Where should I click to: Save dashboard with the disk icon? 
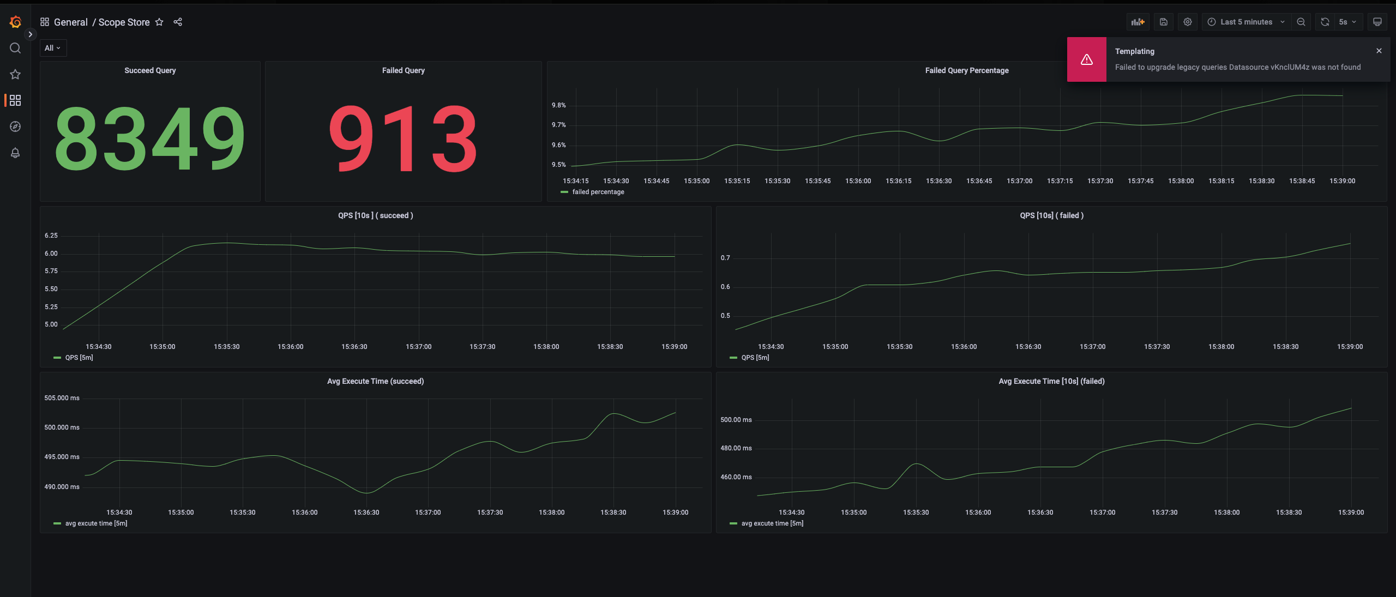coord(1163,22)
